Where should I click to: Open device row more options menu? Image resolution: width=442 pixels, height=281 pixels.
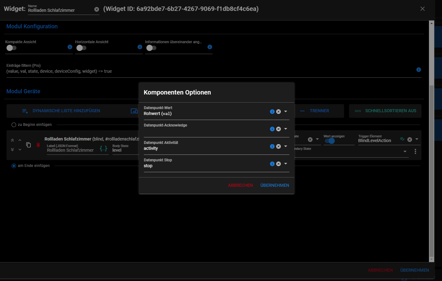tap(415, 151)
